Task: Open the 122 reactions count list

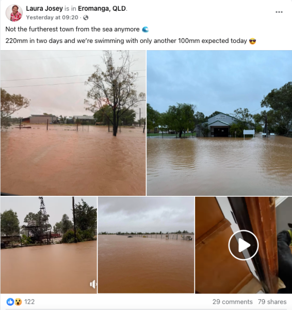Action: tap(29, 302)
